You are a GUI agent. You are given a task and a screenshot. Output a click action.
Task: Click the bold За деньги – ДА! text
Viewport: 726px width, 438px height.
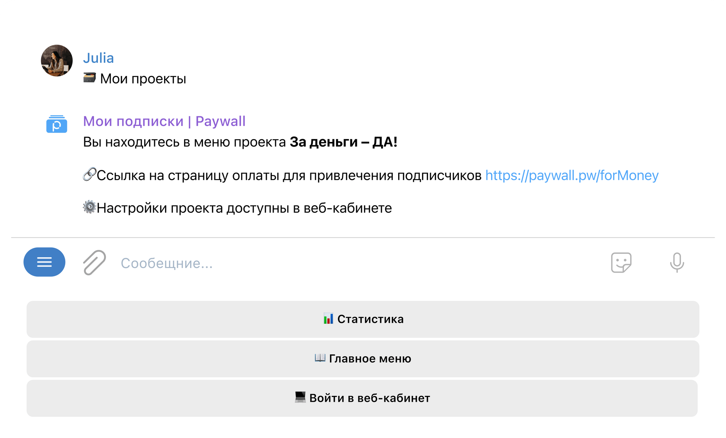[x=343, y=142]
